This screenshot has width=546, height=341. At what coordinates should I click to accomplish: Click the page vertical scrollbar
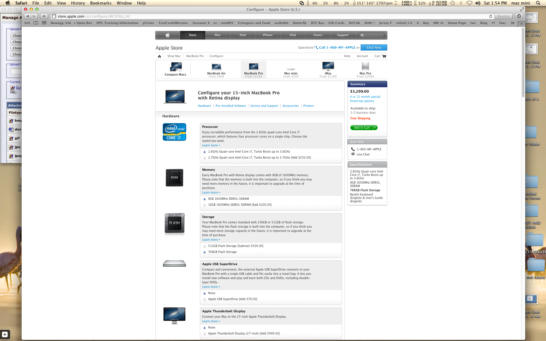pyautogui.click(x=523, y=63)
